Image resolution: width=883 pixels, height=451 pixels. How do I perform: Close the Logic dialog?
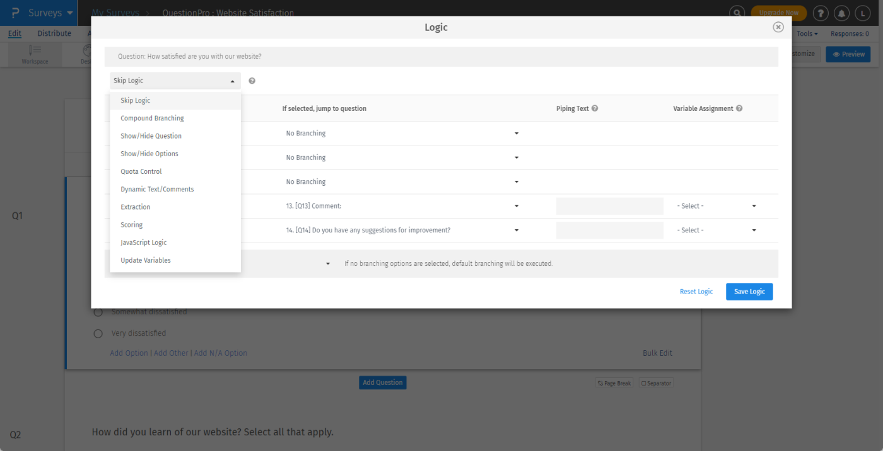778,27
